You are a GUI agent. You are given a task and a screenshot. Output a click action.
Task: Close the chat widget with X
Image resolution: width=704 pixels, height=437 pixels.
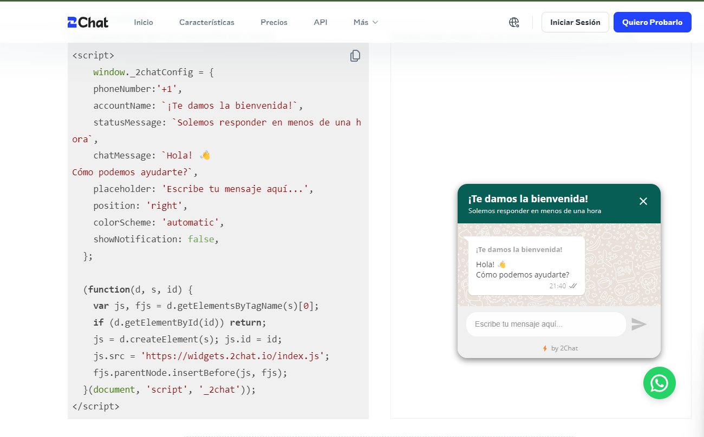[x=643, y=201]
